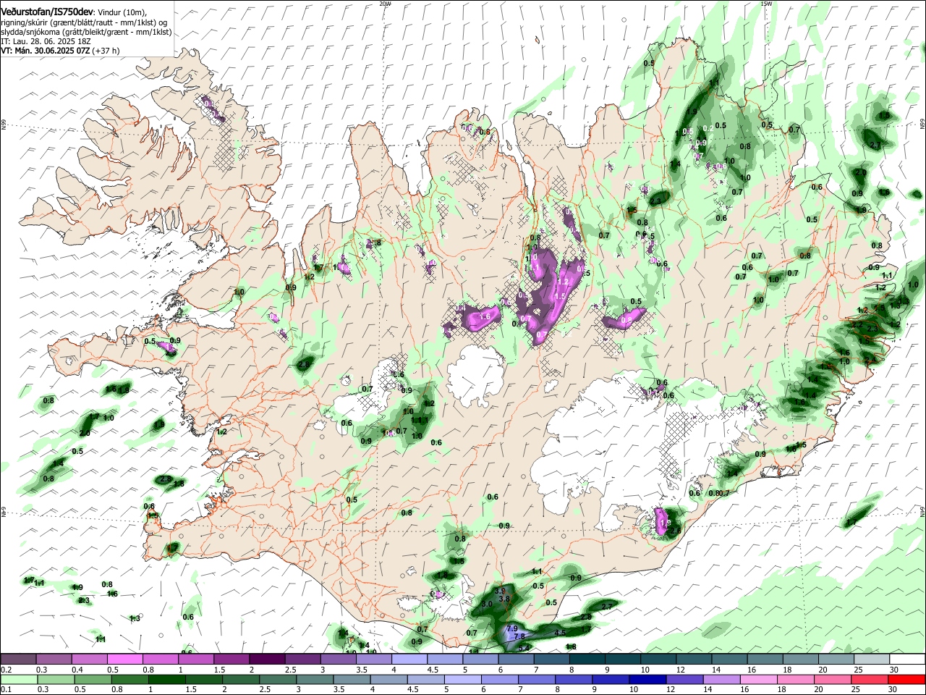The image size is (926, 695).
Task: Click the '(+37 h)' forecast offset
Action: click(106, 51)
